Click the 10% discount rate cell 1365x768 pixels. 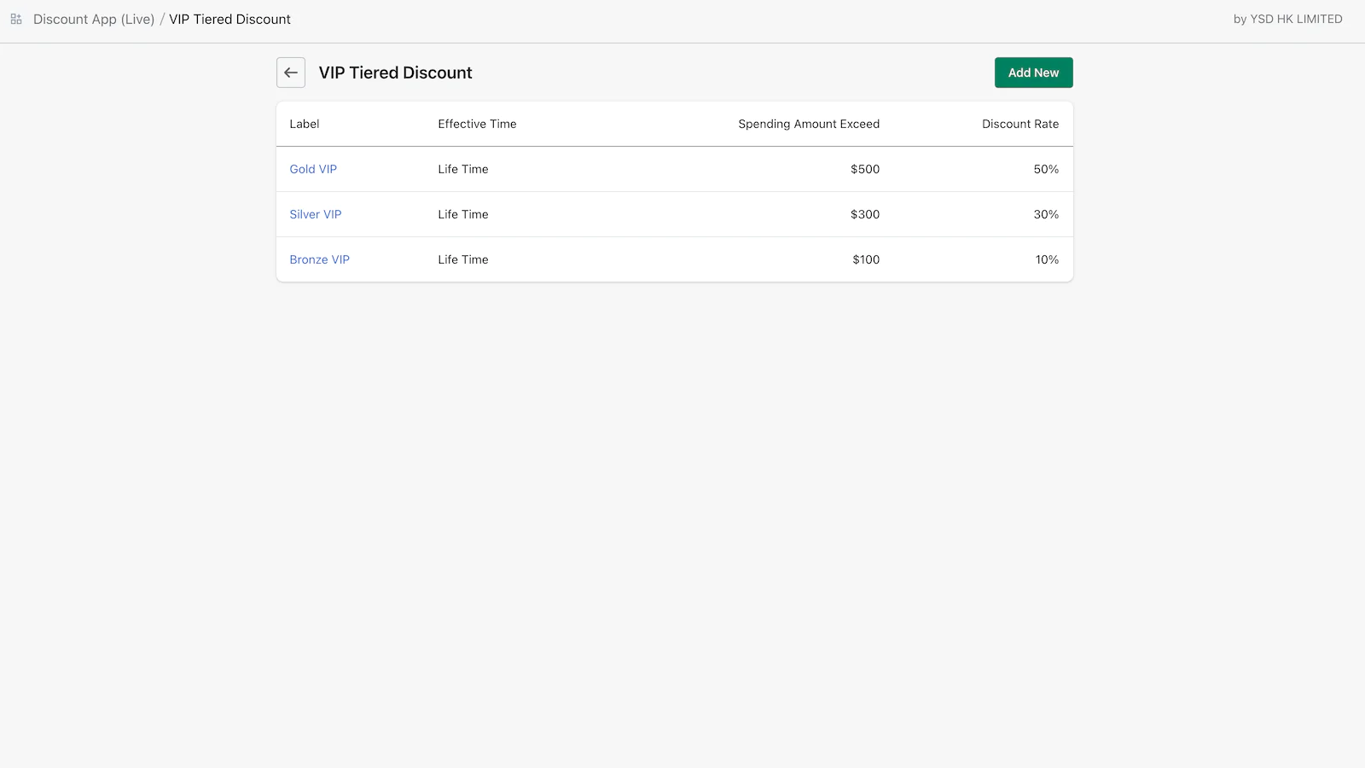(x=1047, y=259)
